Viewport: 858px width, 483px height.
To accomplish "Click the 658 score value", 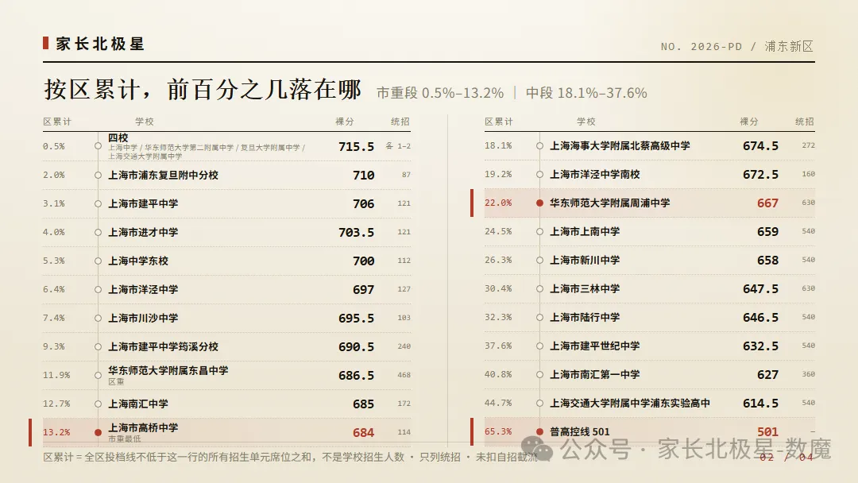I will (767, 261).
